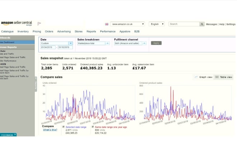Open the Sales breakdown dropdown

[93, 43]
